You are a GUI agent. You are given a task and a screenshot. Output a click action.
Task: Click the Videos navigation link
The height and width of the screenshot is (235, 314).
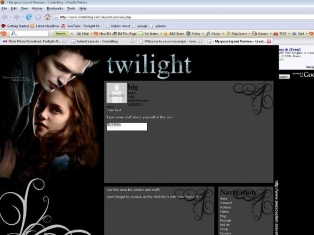[224, 212]
